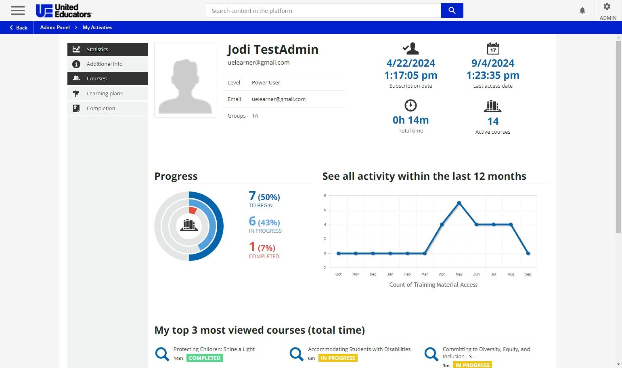Image resolution: width=622 pixels, height=368 pixels.
Task: Click magnifier icon for Committing to Diversity course
Action: [431, 354]
